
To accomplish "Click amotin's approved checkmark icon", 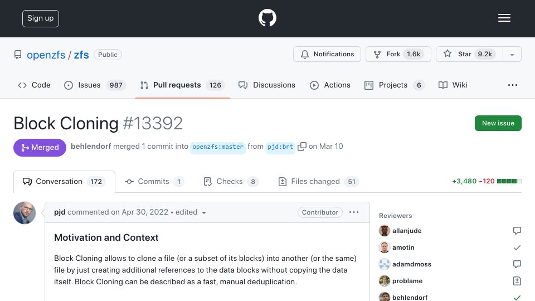I will (x=517, y=247).
